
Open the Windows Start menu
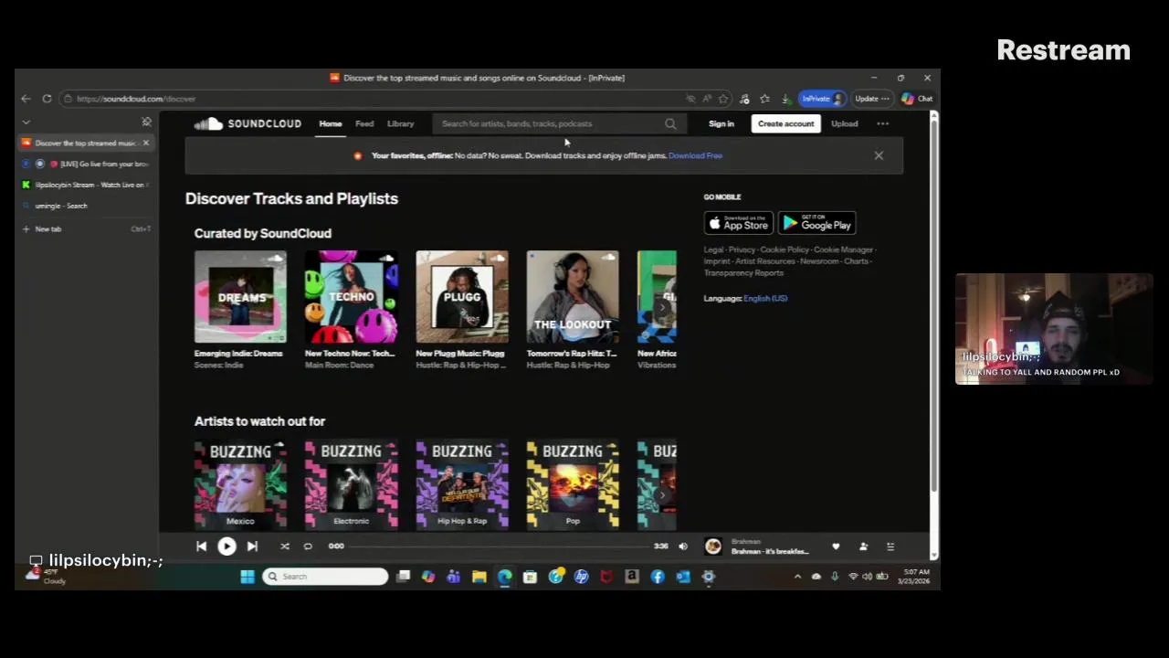(x=247, y=577)
